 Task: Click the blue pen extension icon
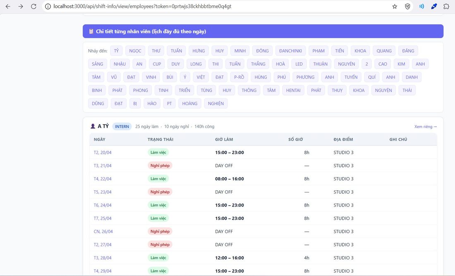point(434,6)
